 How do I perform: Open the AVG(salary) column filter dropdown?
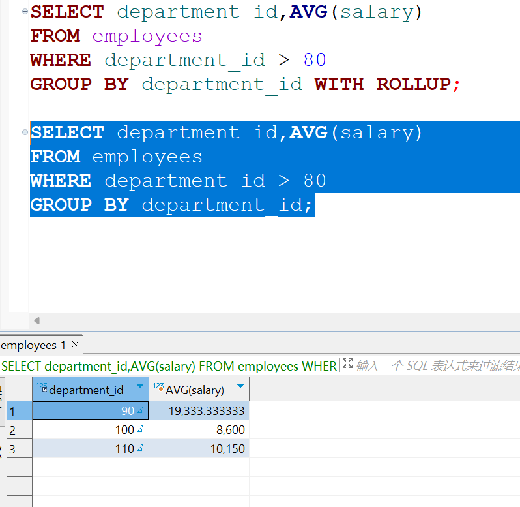click(x=240, y=388)
